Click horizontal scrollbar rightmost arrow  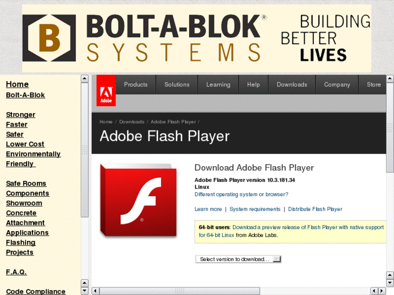382,291
